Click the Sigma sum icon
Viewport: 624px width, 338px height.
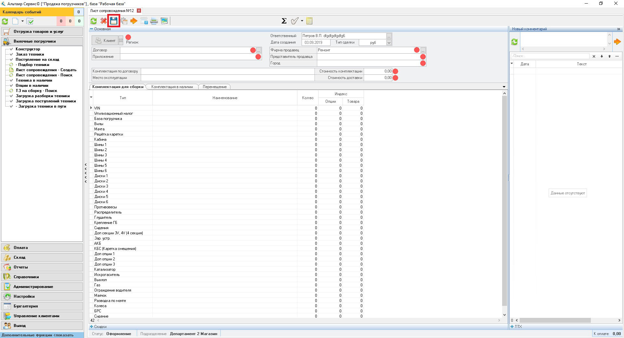284,21
